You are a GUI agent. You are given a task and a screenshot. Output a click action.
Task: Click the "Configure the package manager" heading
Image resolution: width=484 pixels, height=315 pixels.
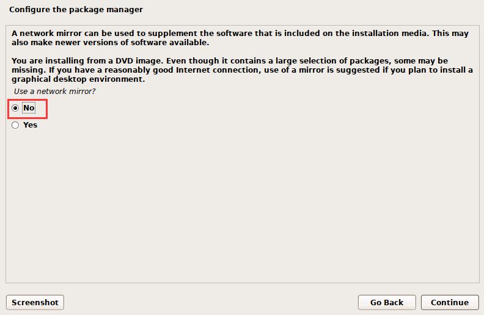coord(76,10)
